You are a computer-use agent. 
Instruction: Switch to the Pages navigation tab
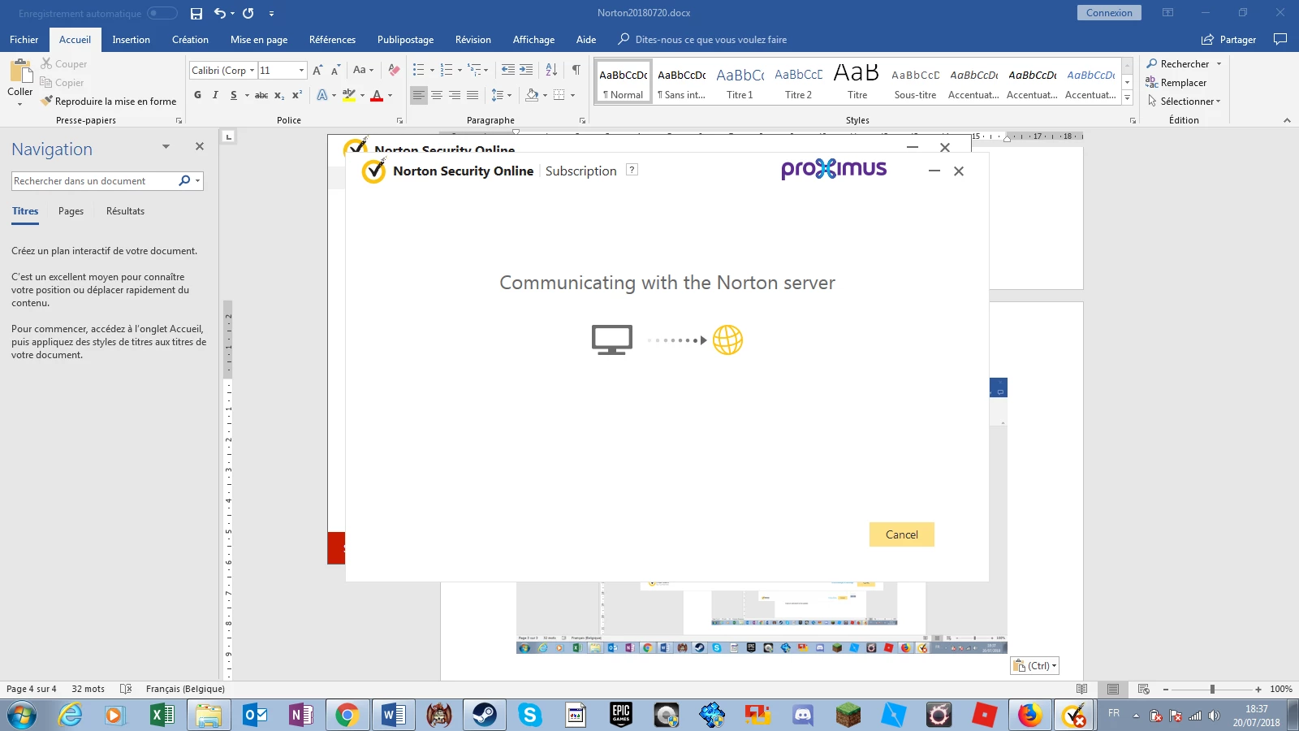[71, 211]
